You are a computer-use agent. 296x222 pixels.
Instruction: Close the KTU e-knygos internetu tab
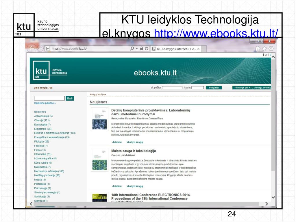point(198,49)
